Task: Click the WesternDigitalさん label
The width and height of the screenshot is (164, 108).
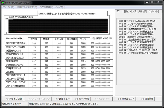Action: click(x=14, y=38)
